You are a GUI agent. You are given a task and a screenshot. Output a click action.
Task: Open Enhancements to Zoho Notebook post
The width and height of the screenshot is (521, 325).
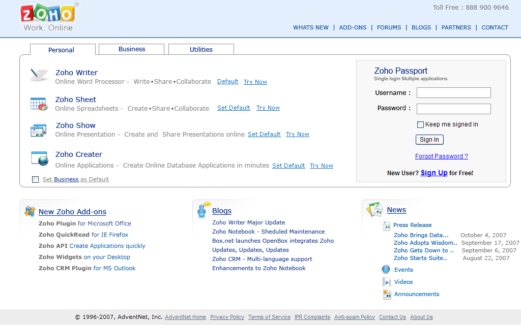[x=259, y=268]
